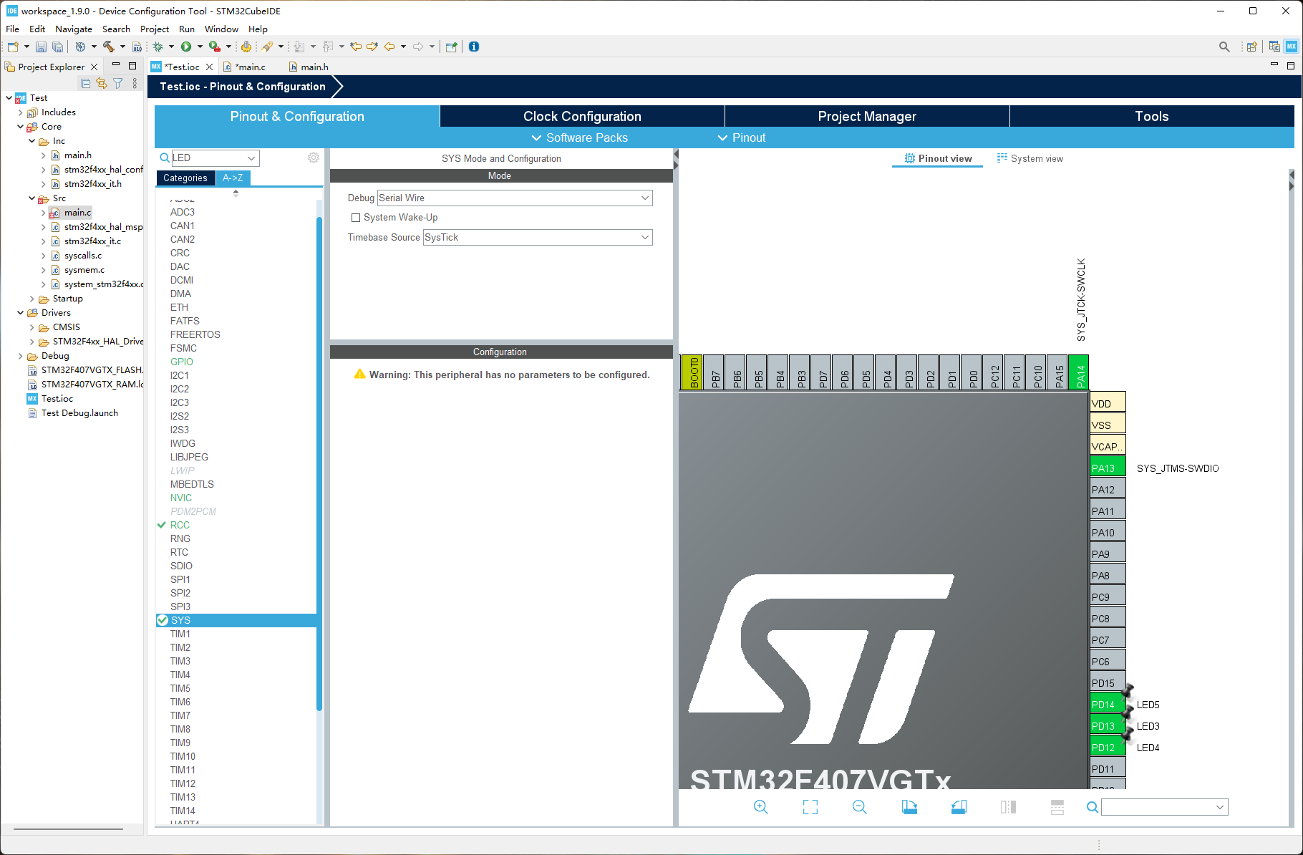This screenshot has width=1303, height=855.
Task: Toggle Link with Editor in Project Explorer
Action: 102,83
